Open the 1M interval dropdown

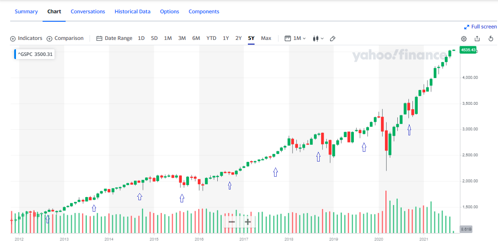(x=295, y=39)
